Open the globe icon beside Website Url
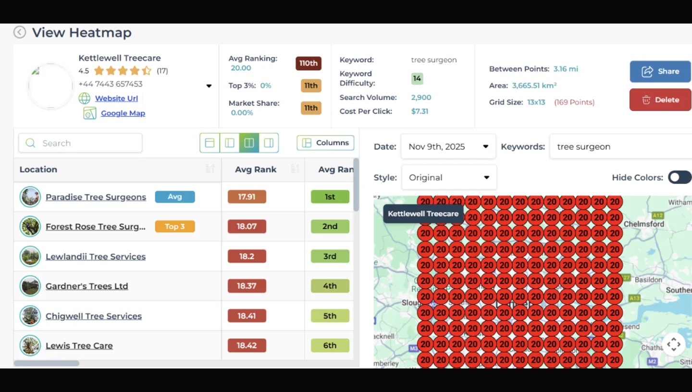 pyautogui.click(x=85, y=98)
